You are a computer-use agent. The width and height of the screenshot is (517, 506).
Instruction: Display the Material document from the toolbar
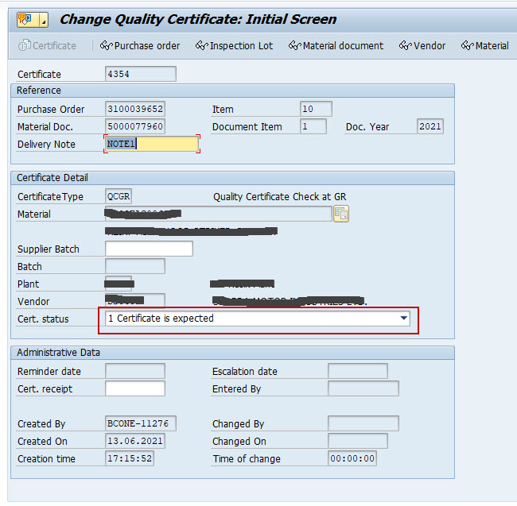[x=336, y=45]
